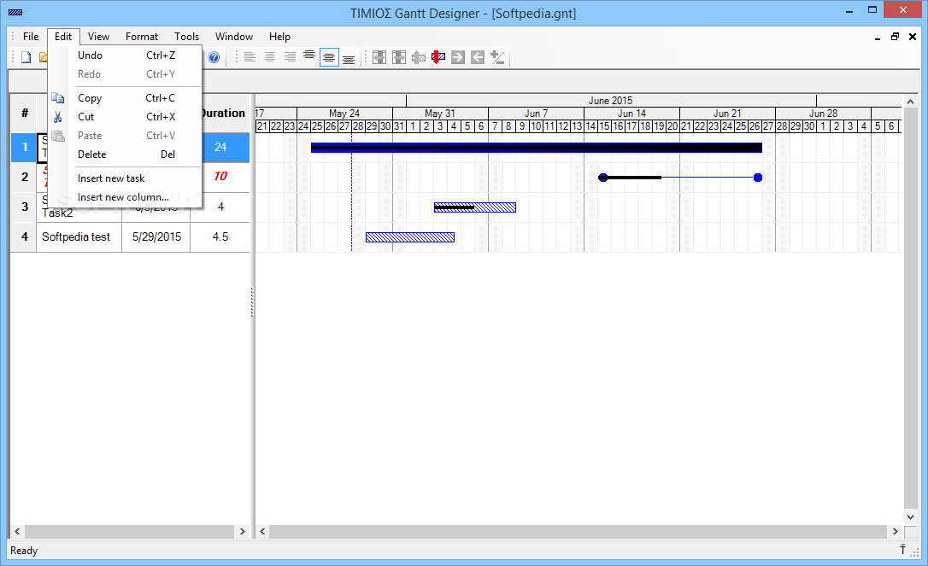This screenshot has height=566, width=928.
Task: Choose Cut in the Edit menu
Action: 125,117
